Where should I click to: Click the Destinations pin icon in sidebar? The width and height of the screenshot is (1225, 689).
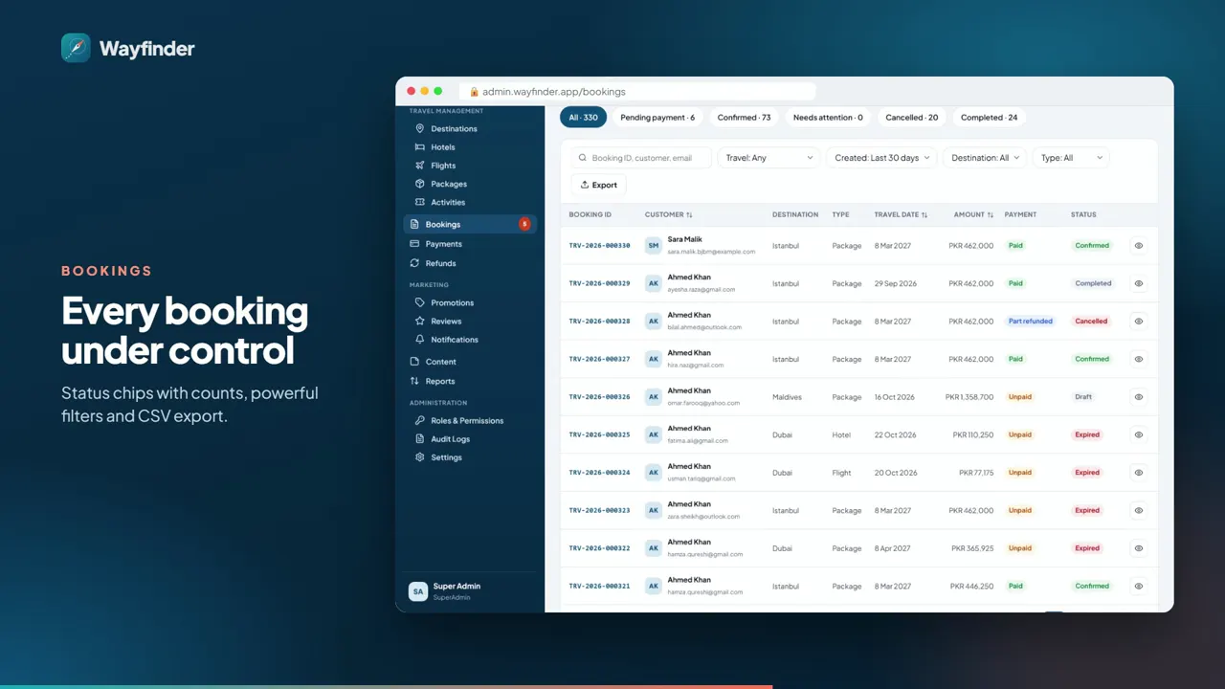420,128
